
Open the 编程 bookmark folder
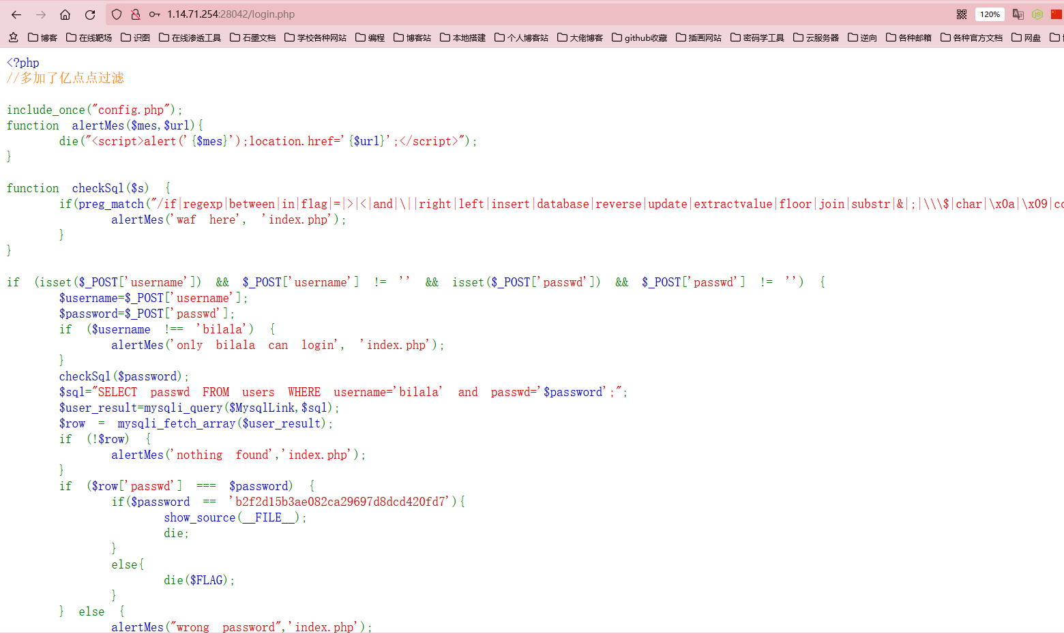point(370,37)
